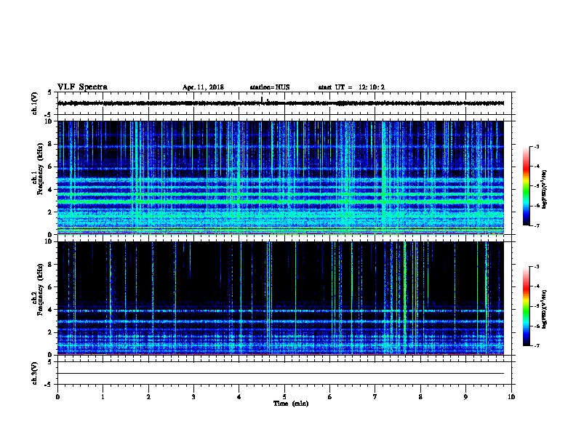Click the "ch.3(V)" axis label

click(x=34, y=374)
